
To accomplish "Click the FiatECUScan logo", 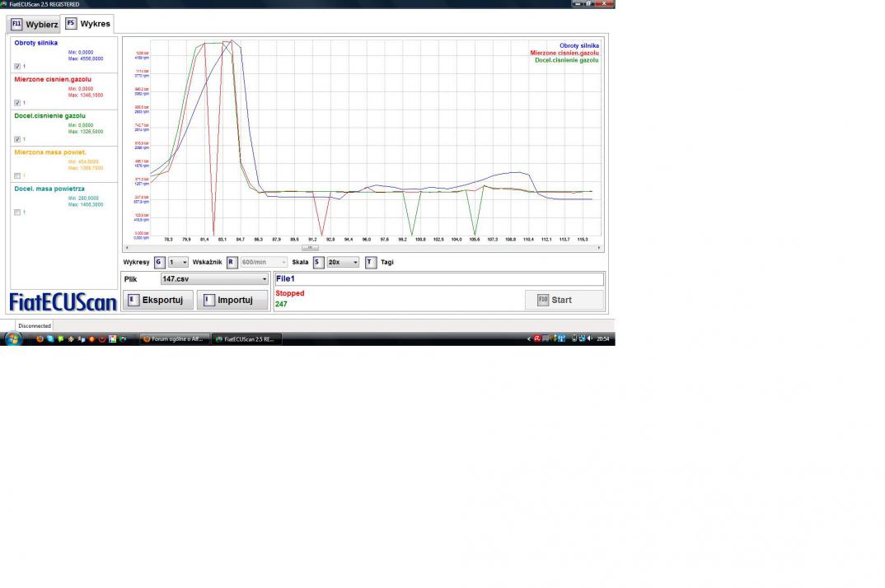I will (63, 302).
